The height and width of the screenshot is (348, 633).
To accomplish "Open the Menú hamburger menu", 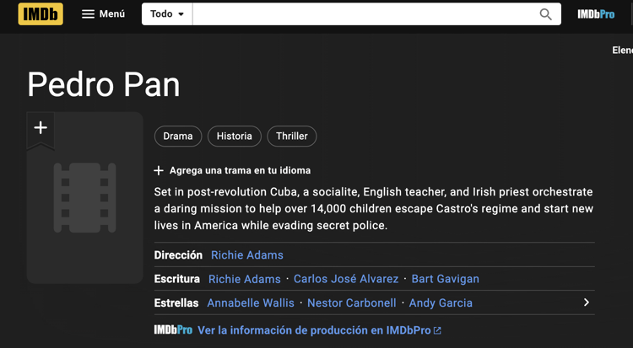I will point(103,14).
